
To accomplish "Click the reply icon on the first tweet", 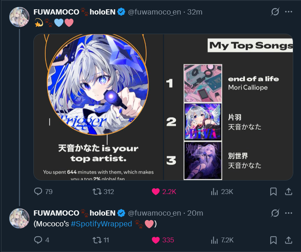I will [38, 192].
